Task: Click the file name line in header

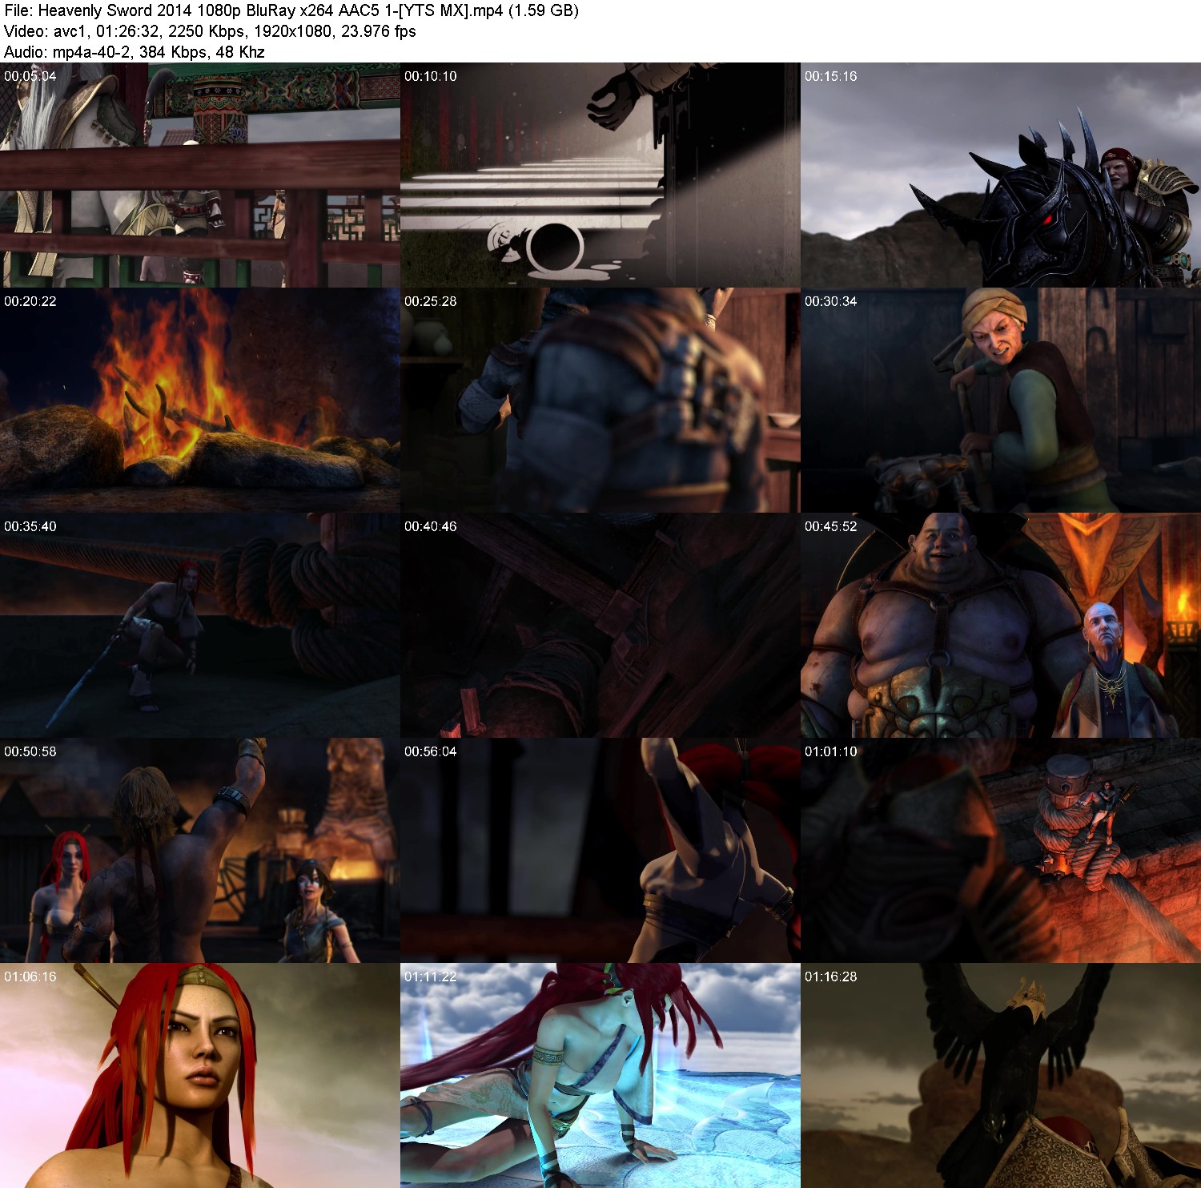Action: click(291, 10)
